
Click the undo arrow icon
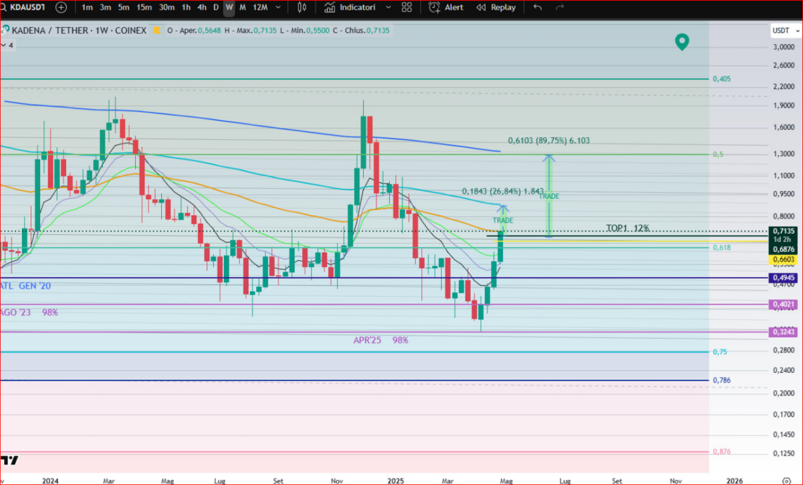(538, 7)
